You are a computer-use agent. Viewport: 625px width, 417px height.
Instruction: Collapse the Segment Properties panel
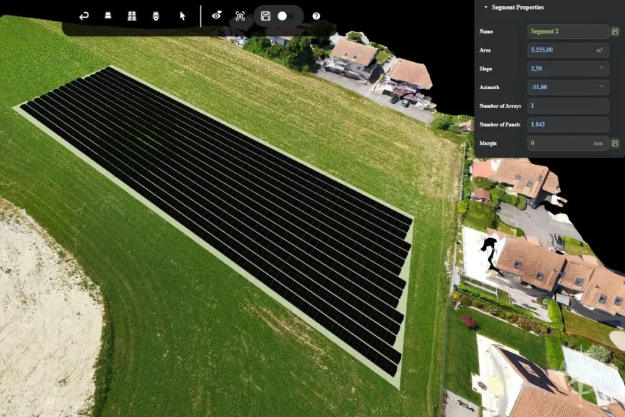(x=485, y=7)
